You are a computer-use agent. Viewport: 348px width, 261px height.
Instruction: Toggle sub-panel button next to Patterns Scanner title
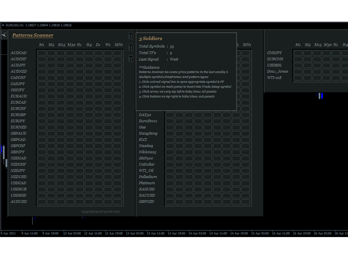tap(130, 36)
